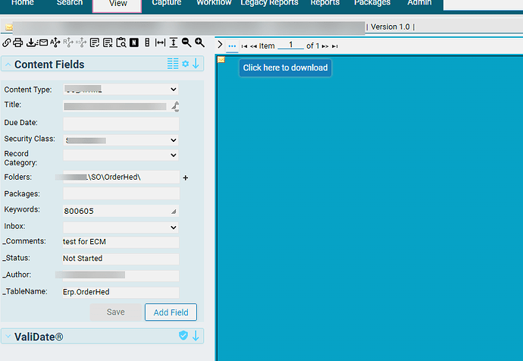Click the Content Fields down arrow icon
The image size is (523, 361).
tap(196, 64)
